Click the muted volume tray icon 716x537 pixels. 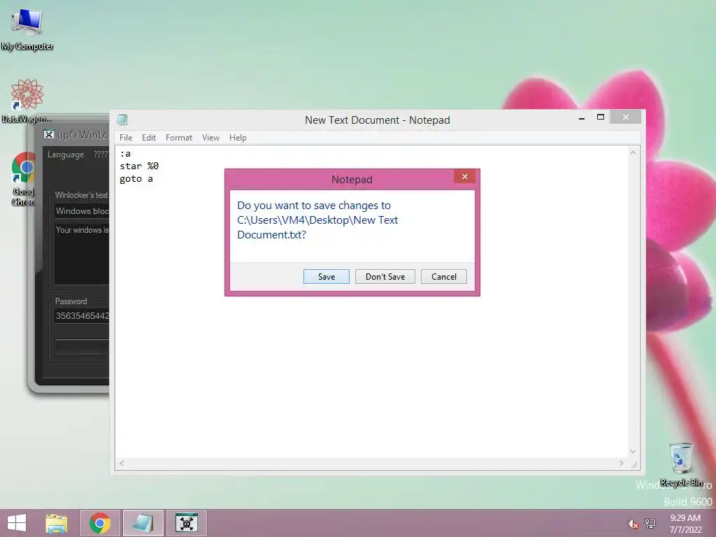[x=633, y=524]
